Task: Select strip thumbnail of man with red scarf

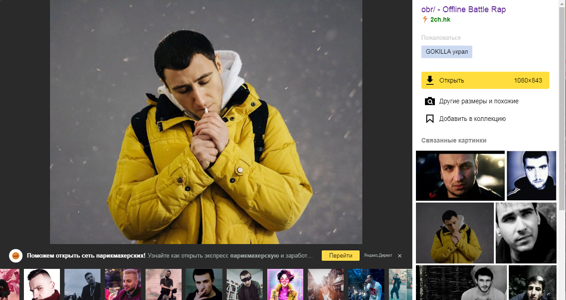Action: [42, 284]
